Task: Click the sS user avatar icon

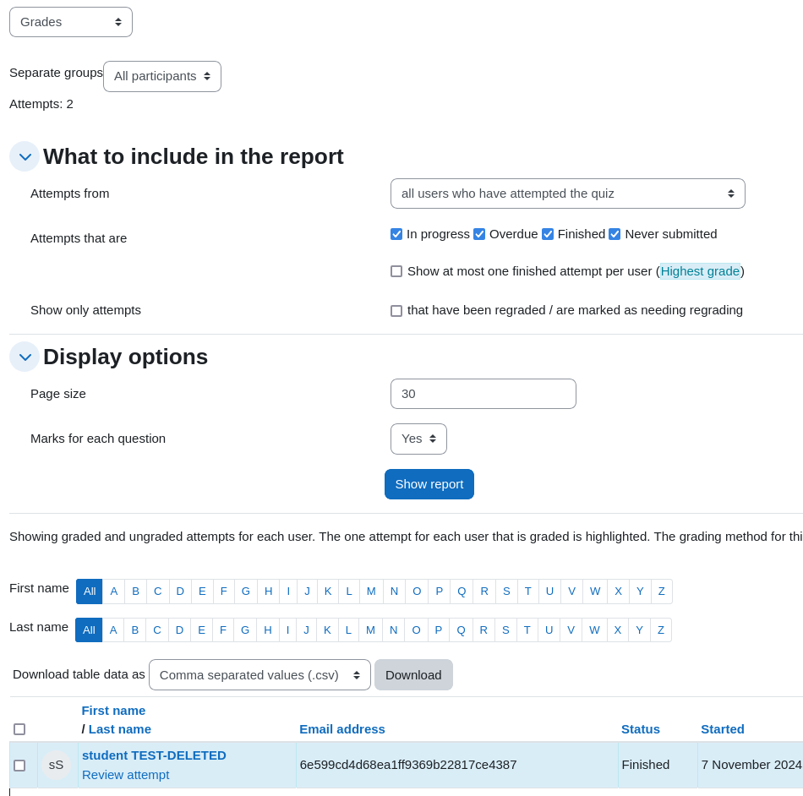Action: (56, 765)
